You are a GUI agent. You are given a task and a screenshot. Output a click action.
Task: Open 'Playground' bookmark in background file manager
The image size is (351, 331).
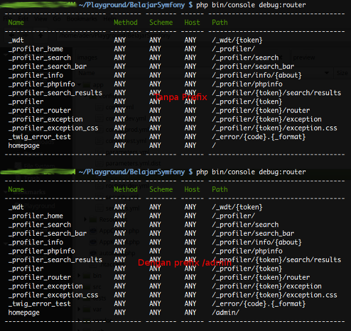click(x=40, y=206)
